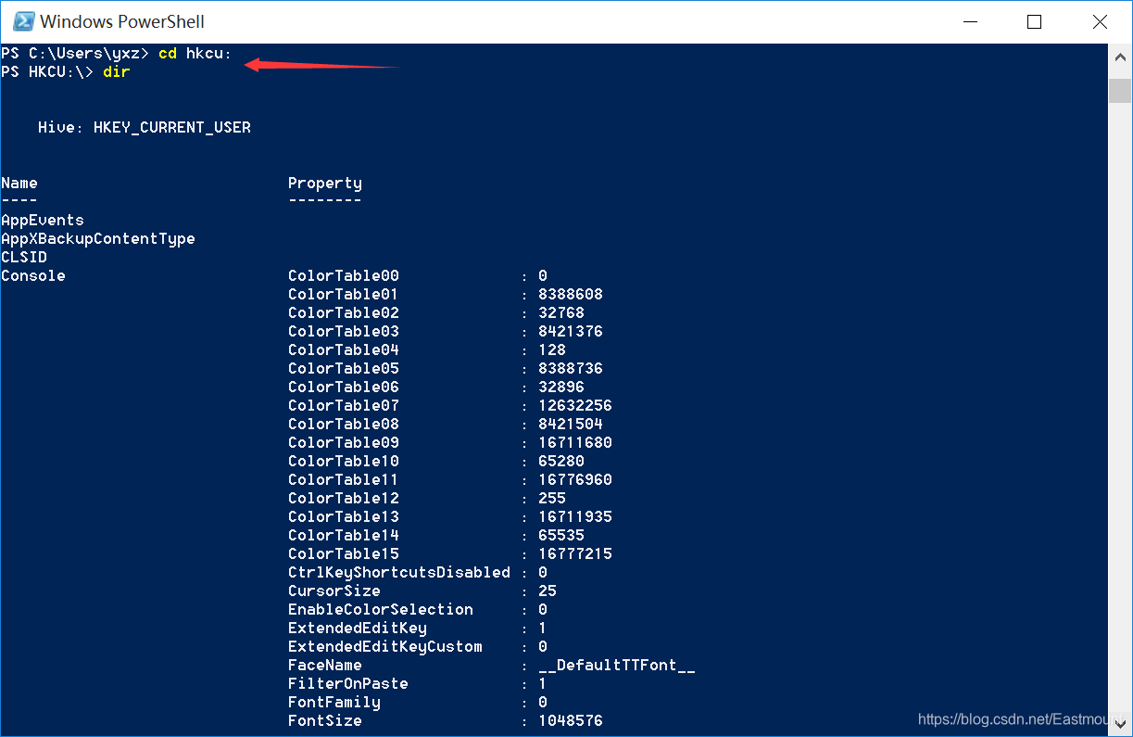Click the ColorTable00 property

tap(344, 275)
